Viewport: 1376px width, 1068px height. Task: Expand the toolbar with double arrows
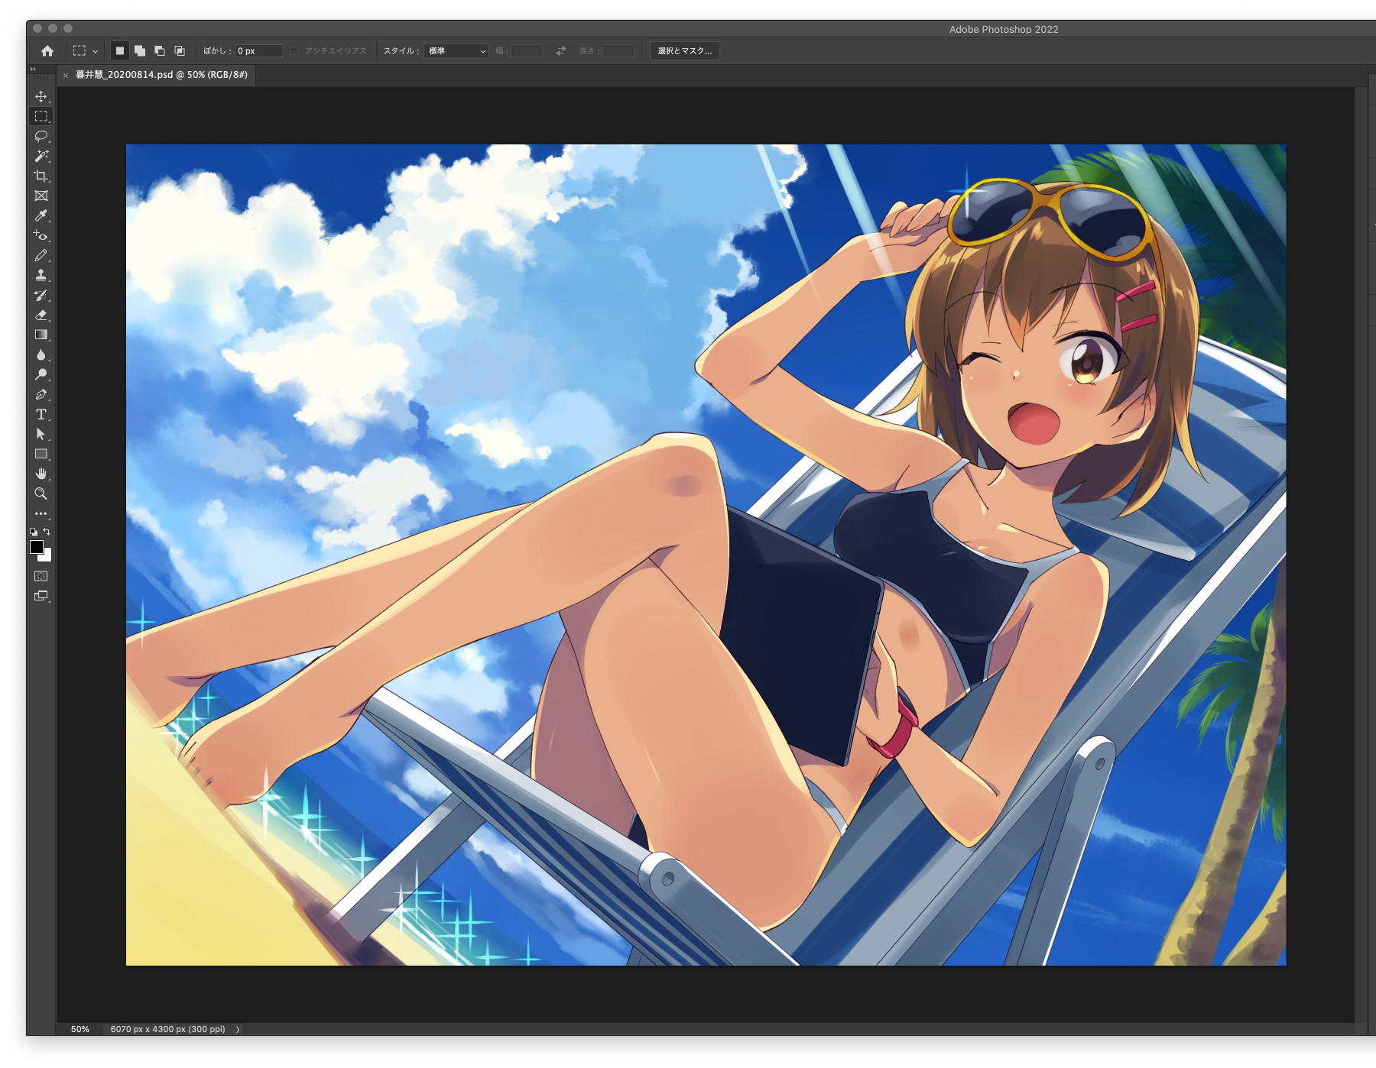(x=33, y=70)
